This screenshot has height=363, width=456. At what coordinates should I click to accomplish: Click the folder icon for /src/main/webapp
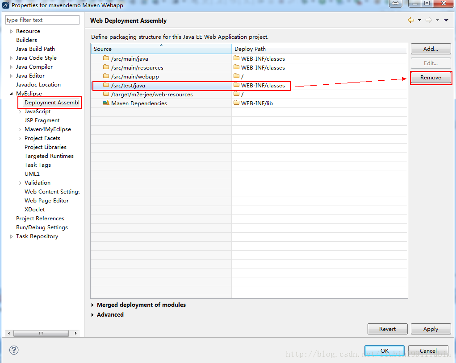click(106, 76)
